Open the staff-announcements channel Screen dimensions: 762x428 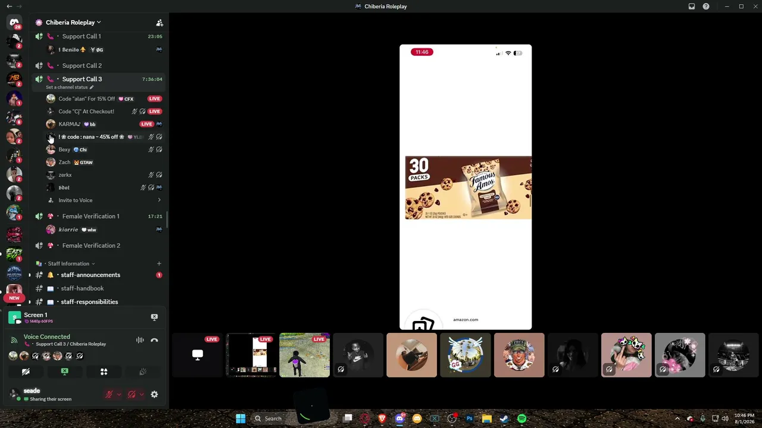(99, 275)
